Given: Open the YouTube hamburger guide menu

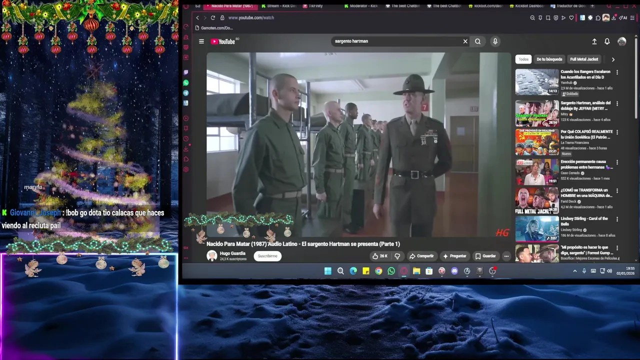Looking at the screenshot, I should [201, 41].
